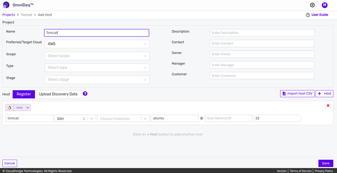Go to Projects breadcrumb
This screenshot has width=337, height=173.
point(9,15)
